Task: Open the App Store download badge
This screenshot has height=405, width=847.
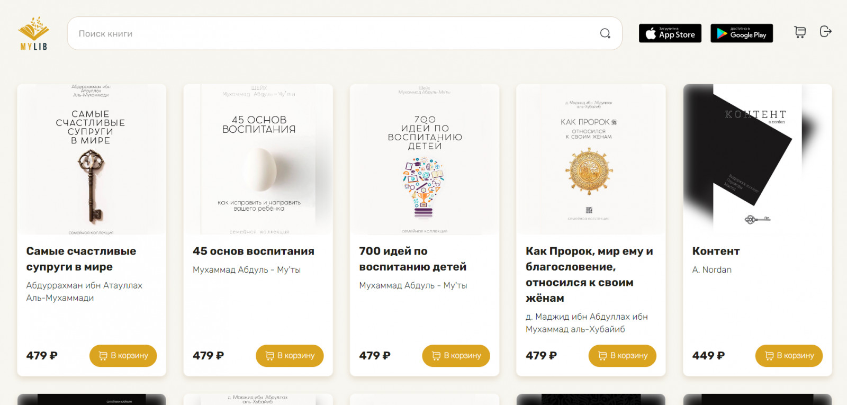Action: tap(670, 33)
